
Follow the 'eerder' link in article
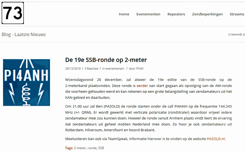tap(142, 86)
